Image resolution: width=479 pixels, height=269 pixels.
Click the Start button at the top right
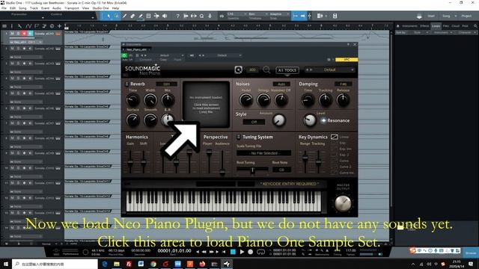coord(431,16)
